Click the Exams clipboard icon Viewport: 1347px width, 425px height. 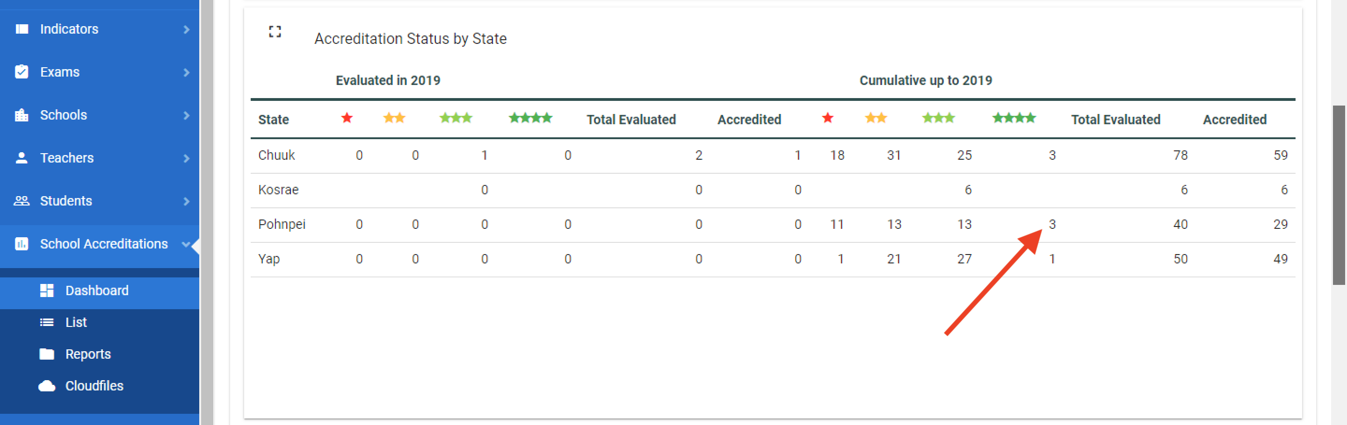[22, 72]
